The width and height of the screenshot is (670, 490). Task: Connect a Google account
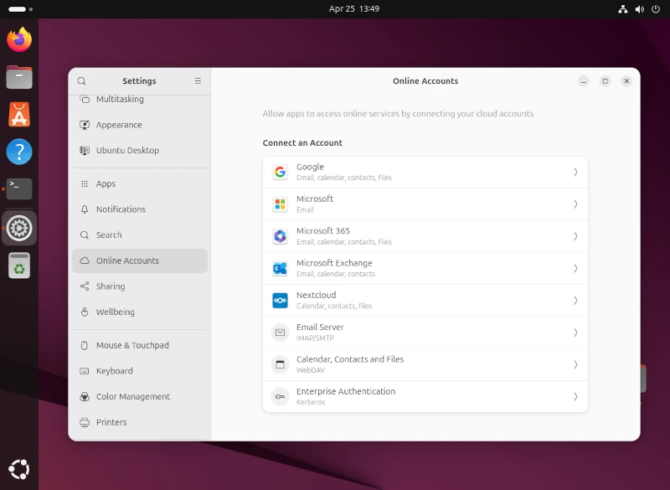pos(425,173)
